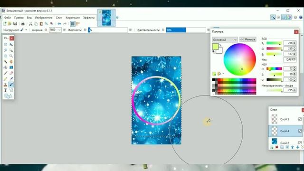Screen dimensions: 304x171
Task: Select the Move Selected Pixels tool
Action: point(11,45)
